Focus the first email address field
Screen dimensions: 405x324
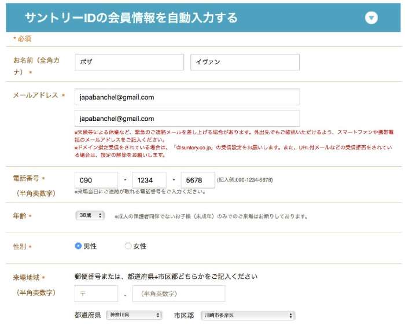click(x=187, y=97)
